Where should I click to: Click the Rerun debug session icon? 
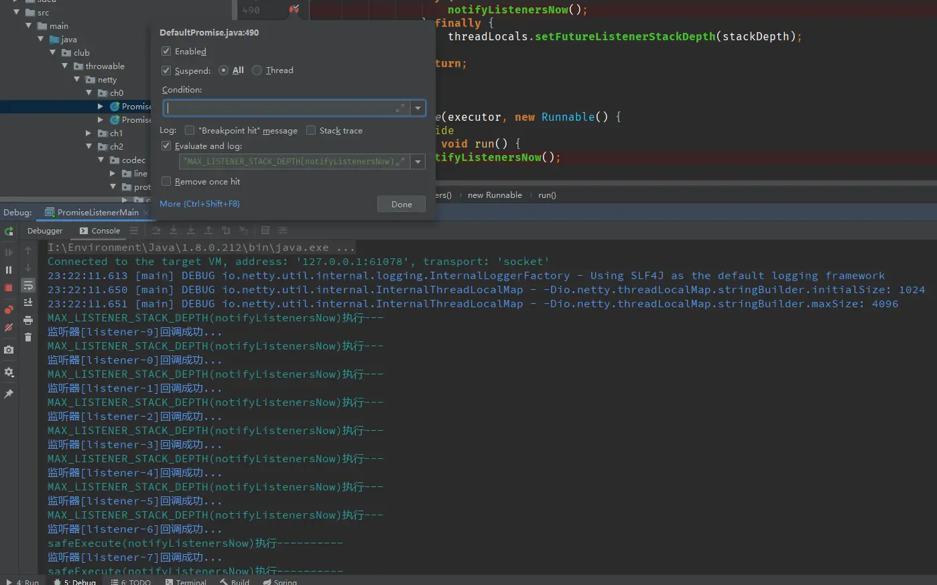click(9, 231)
